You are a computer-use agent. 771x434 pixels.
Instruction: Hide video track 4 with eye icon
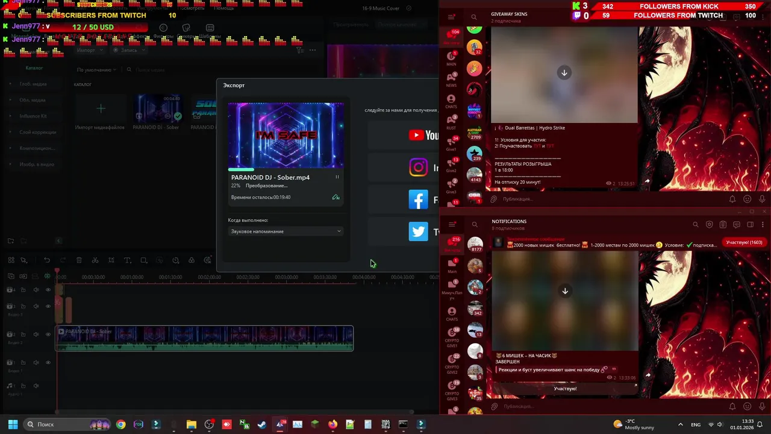48,290
